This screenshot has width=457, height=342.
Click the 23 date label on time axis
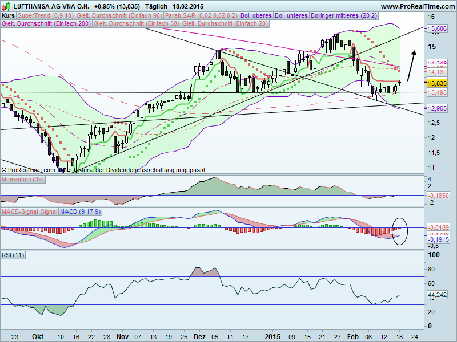[15, 337]
